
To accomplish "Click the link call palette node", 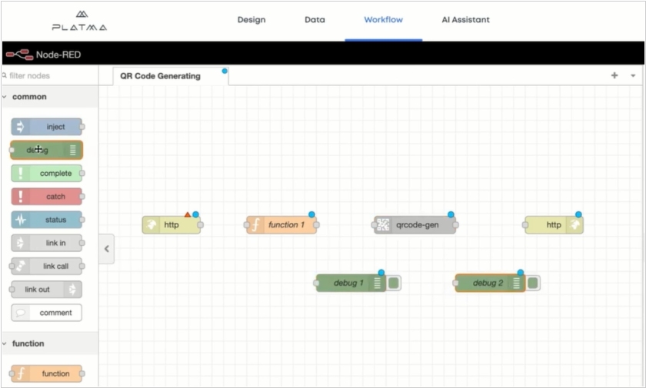I will coord(46,267).
